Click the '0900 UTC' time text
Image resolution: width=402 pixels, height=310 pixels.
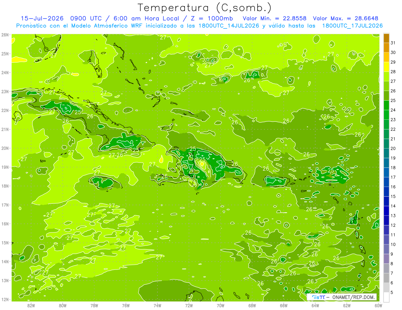click(86, 18)
